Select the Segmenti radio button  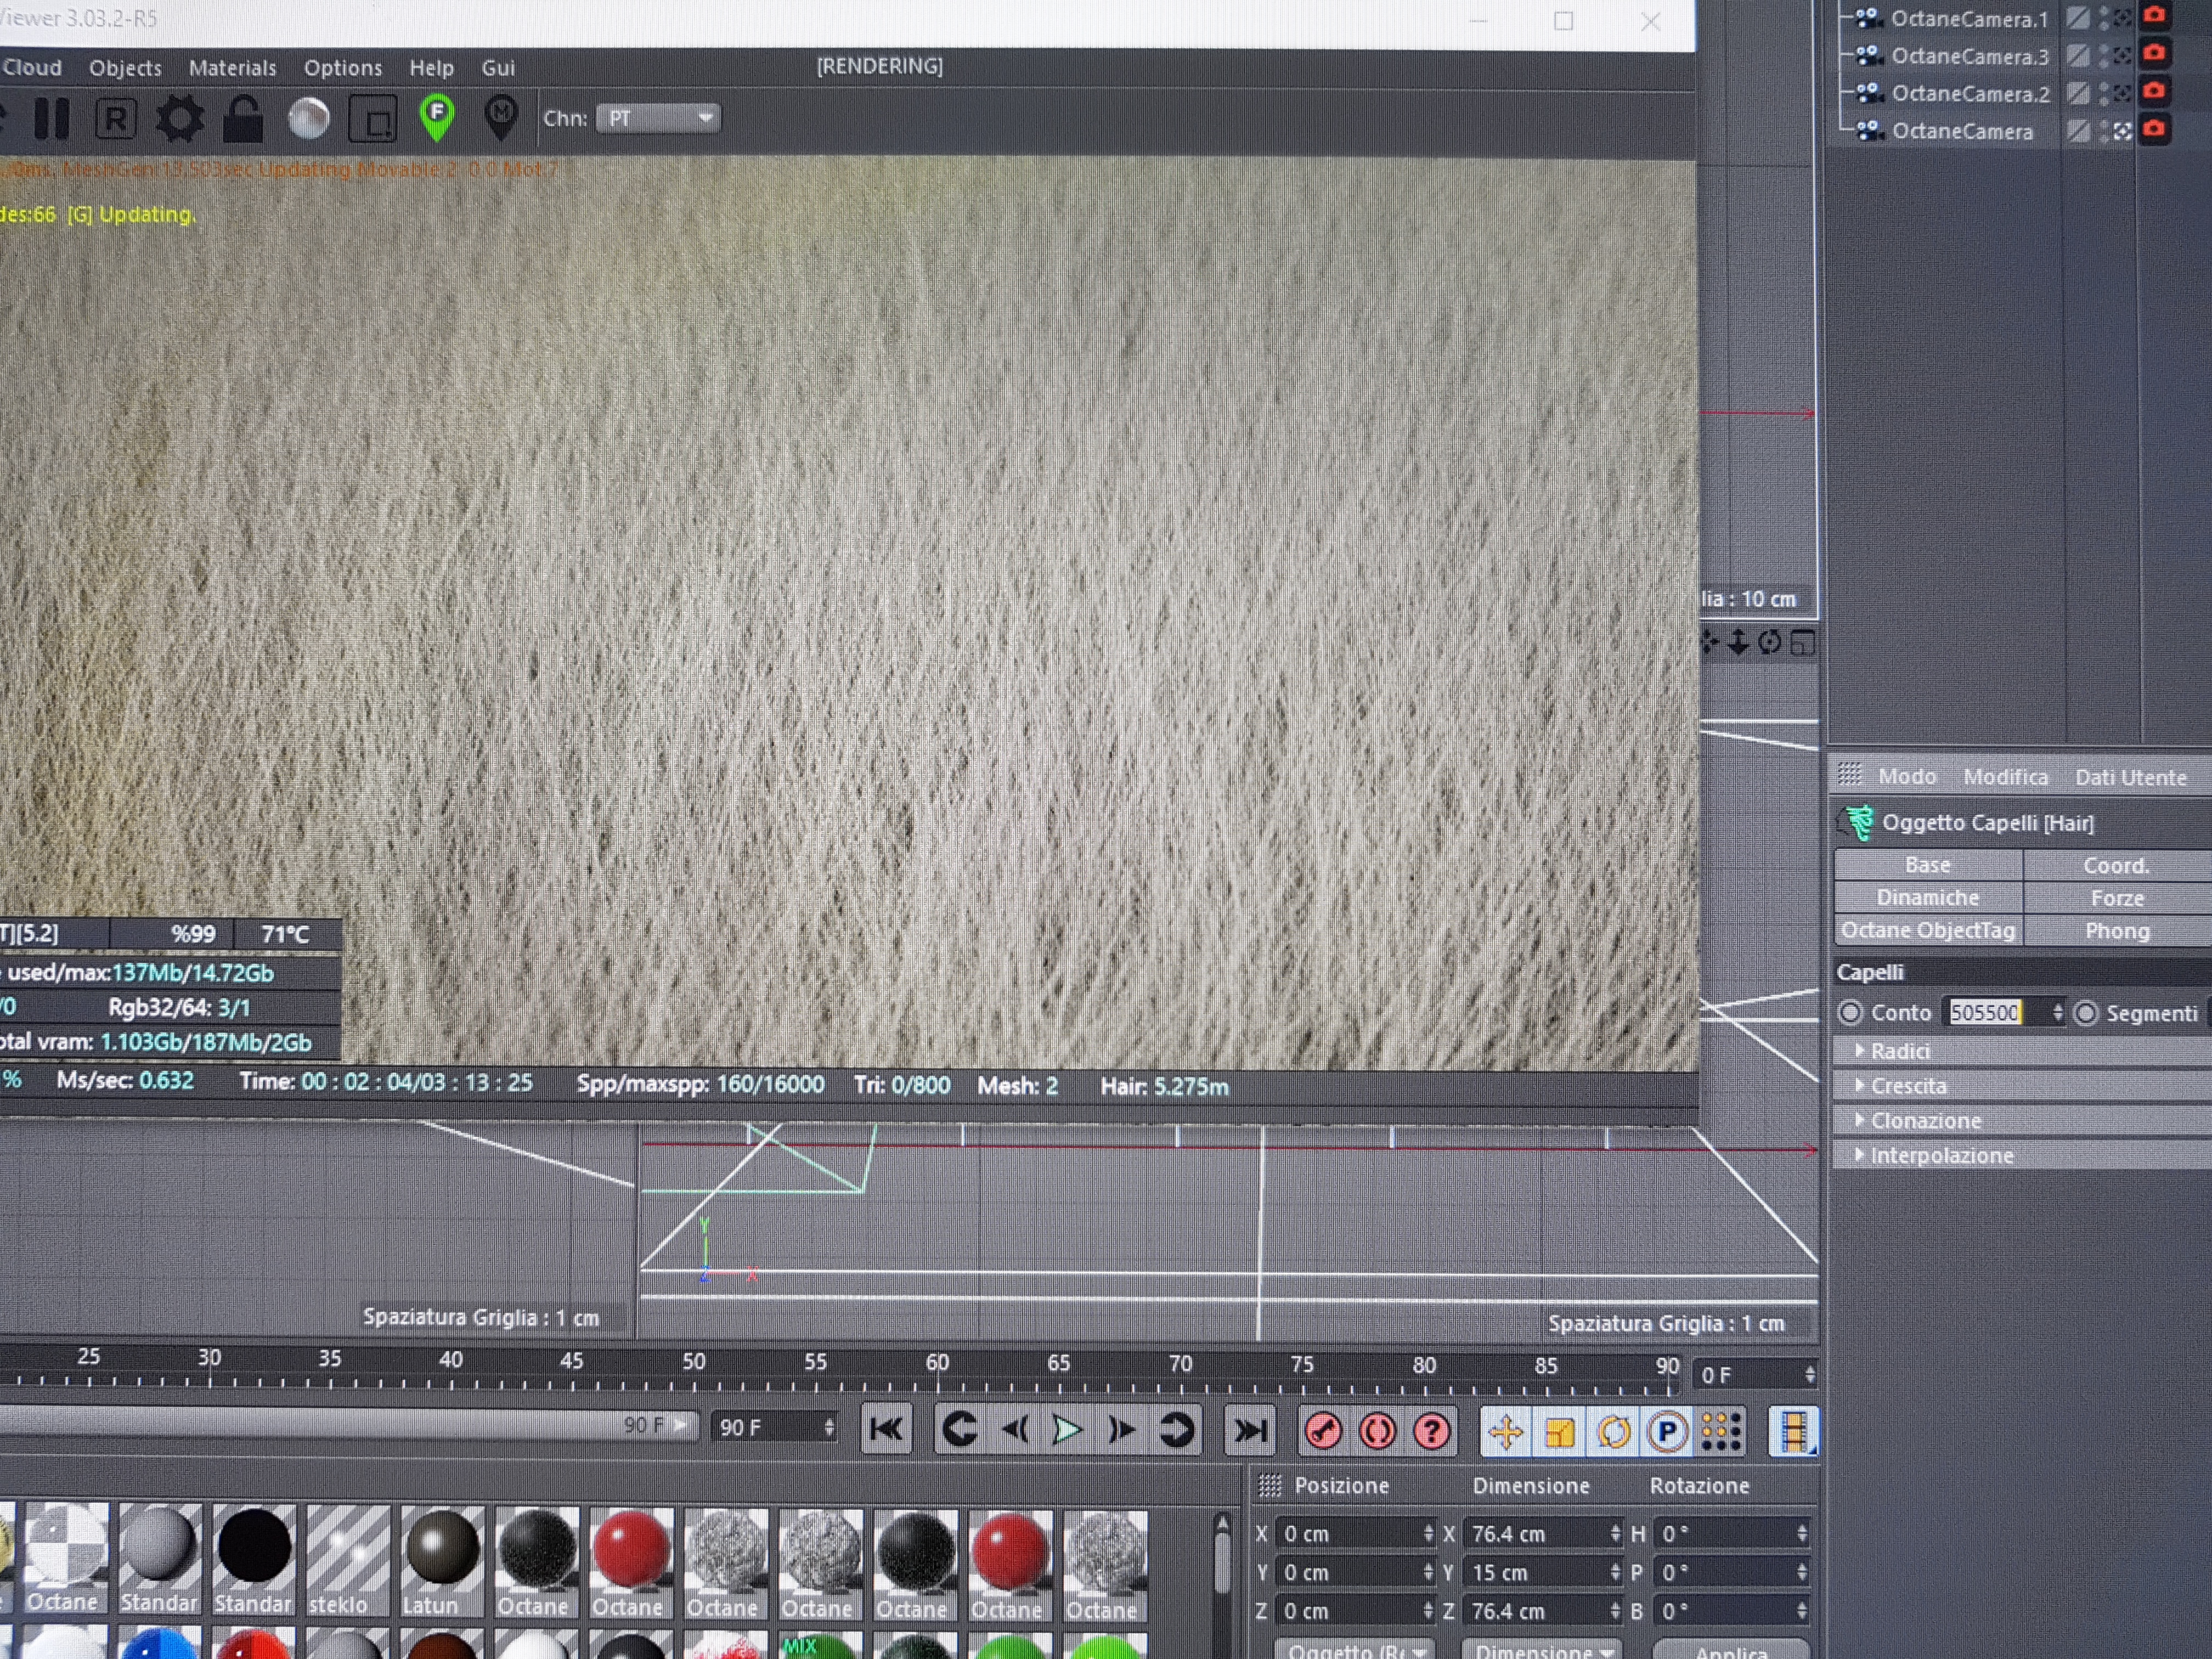coord(2086,1013)
